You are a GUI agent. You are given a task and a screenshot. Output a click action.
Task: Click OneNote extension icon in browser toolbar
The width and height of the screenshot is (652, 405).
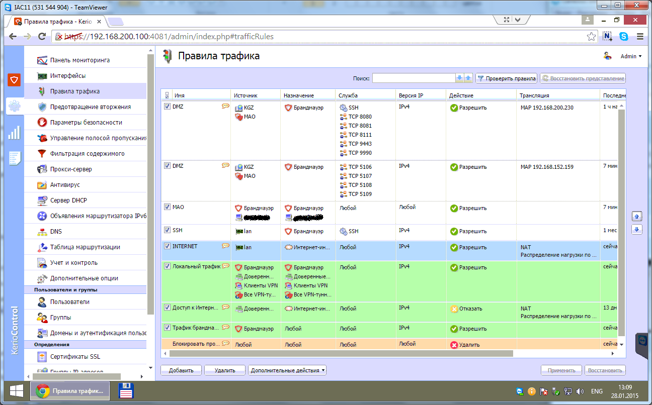(608, 37)
